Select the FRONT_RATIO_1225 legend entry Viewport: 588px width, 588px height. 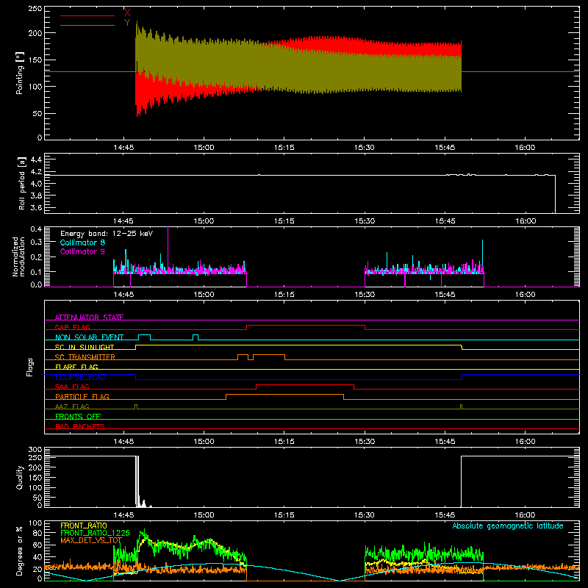[x=95, y=533]
